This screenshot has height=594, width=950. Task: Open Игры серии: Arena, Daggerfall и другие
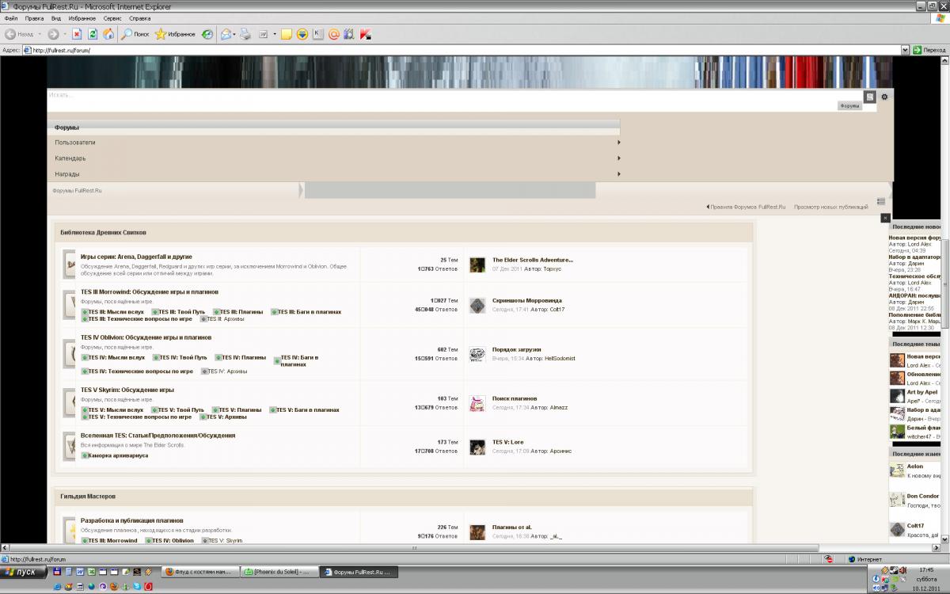click(x=136, y=257)
